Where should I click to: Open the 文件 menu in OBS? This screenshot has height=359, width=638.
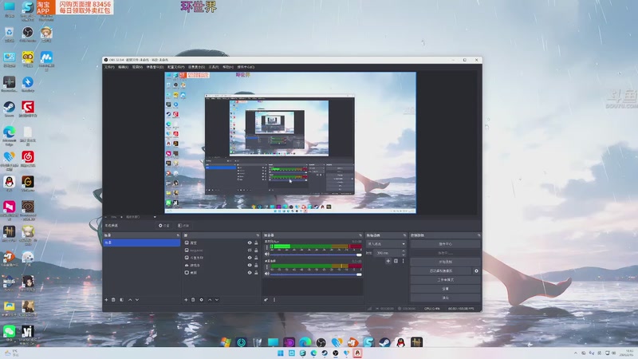109,67
